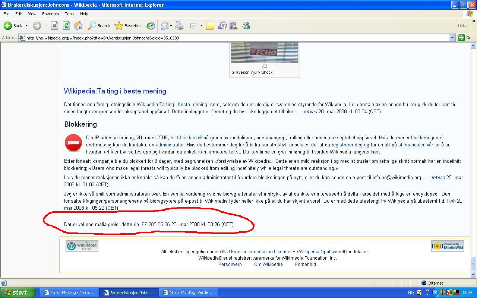Open the Search pane button
This screenshot has width=477, height=298.
tap(99, 26)
